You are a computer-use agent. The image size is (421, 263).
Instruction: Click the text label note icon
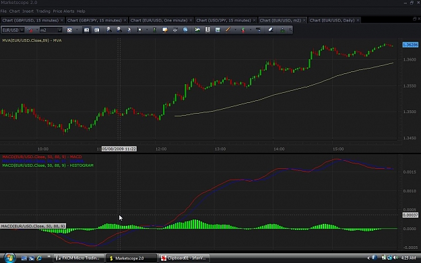[x=165, y=30]
